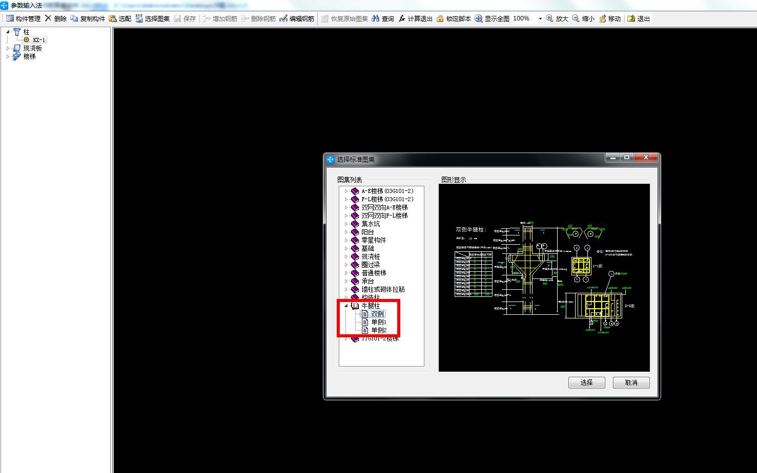Open 选择图集 from the toolbar
The height and width of the screenshot is (473, 757).
[x=153, y=18]
